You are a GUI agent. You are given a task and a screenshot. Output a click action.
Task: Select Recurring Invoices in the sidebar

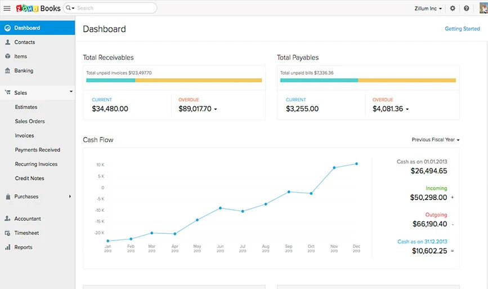coord(37,164)
